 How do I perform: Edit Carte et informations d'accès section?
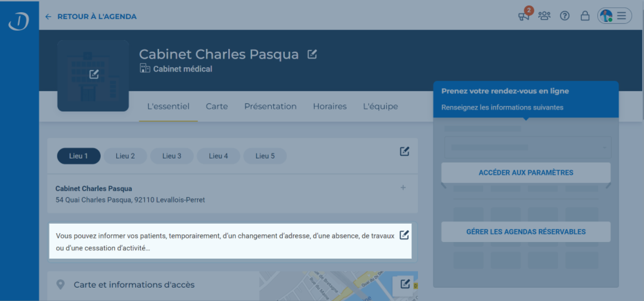pyautogui.click(x=405, y=284)
